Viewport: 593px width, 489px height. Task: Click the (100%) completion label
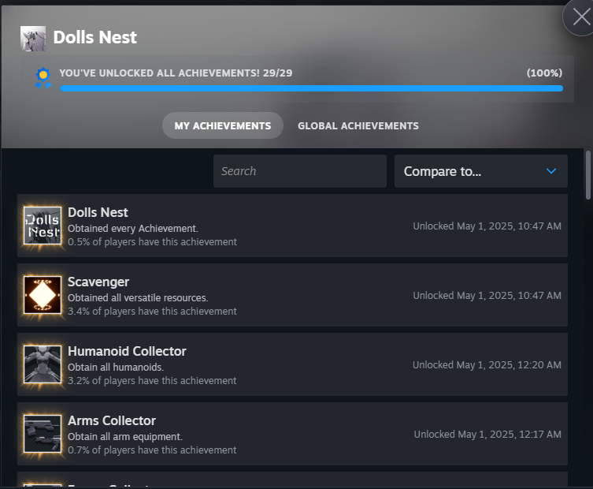point(544,73)
